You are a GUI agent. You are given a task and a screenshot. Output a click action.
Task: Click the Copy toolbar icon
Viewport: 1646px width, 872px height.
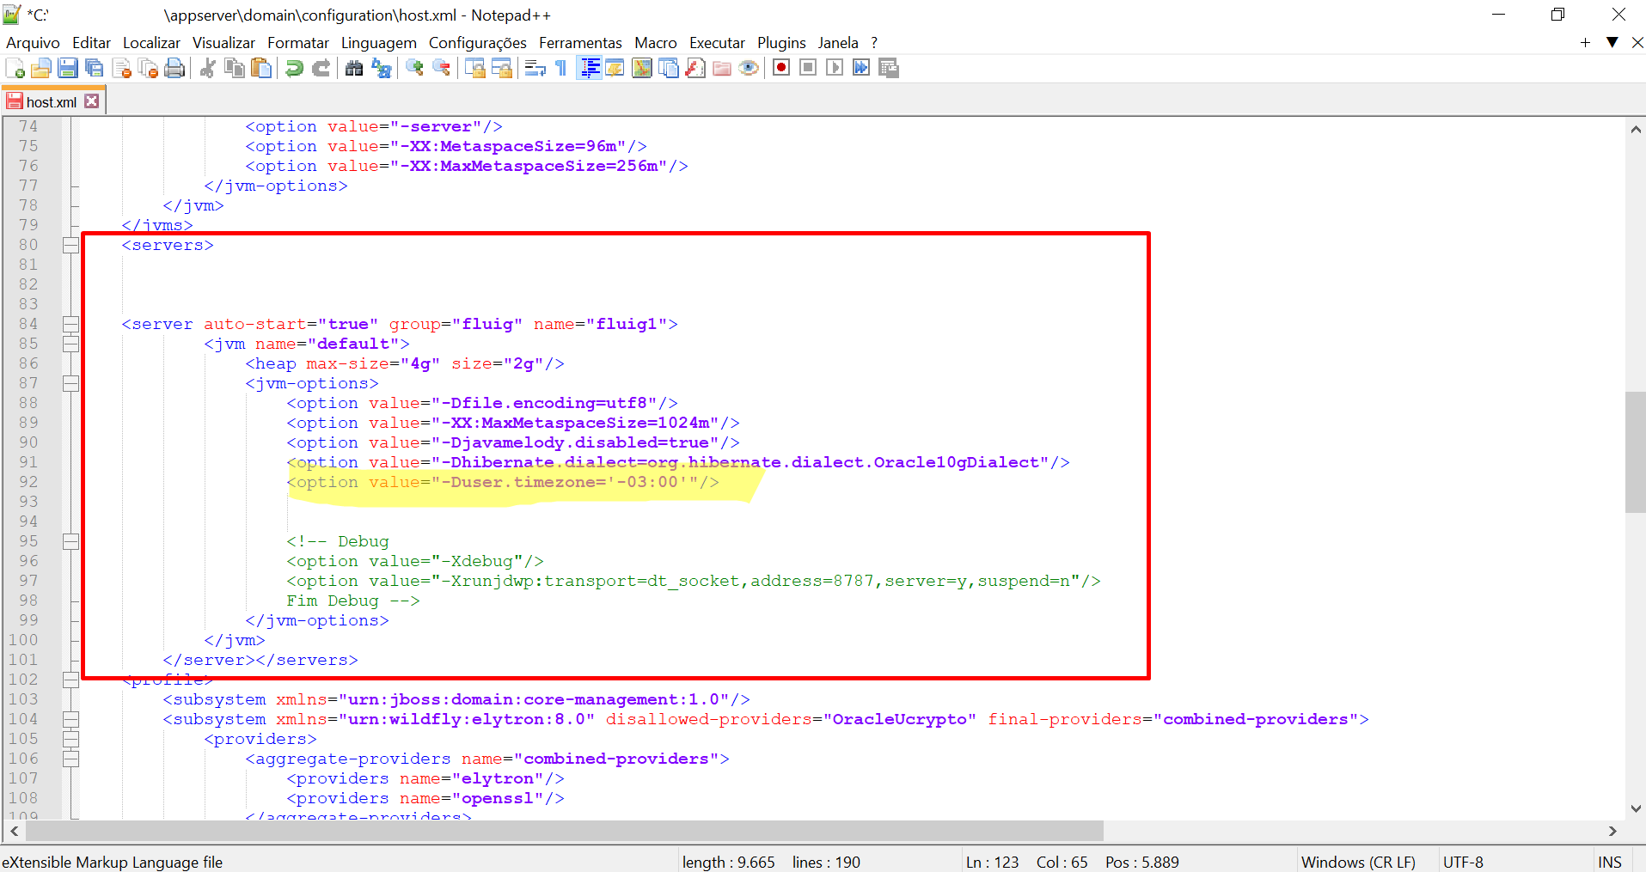point(234,68)
